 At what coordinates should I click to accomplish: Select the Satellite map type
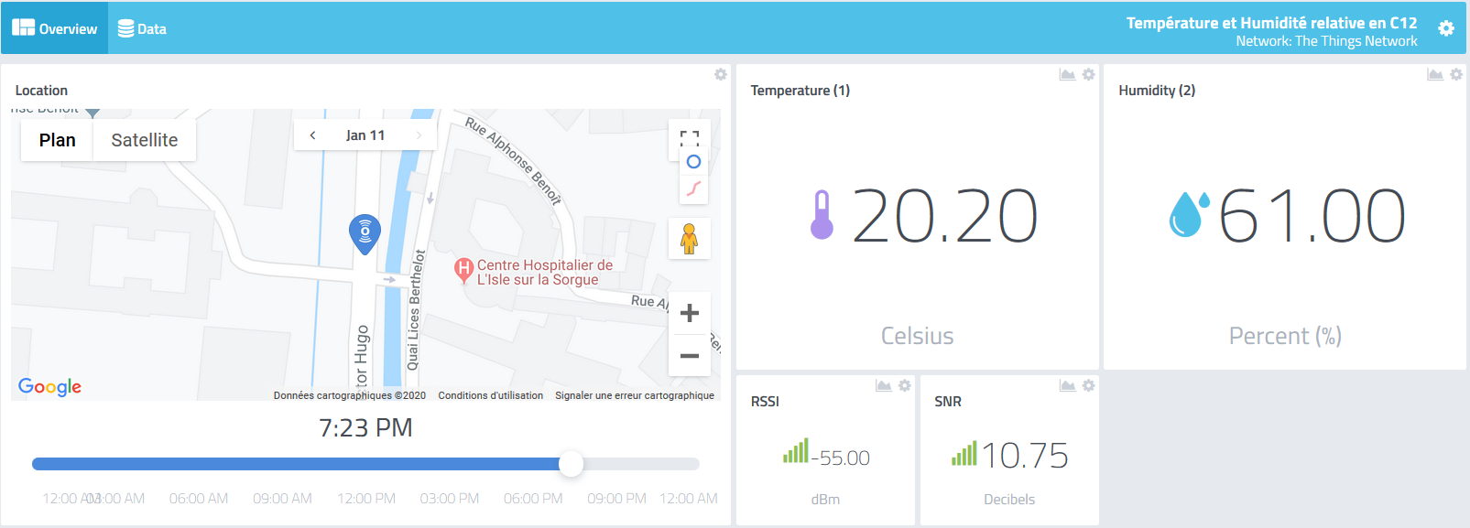[x=145, y=140]
